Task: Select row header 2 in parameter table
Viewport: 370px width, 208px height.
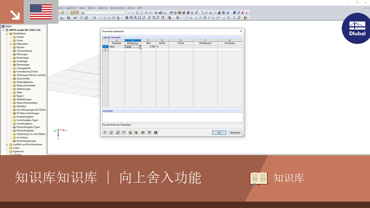Action: [105, 49]
